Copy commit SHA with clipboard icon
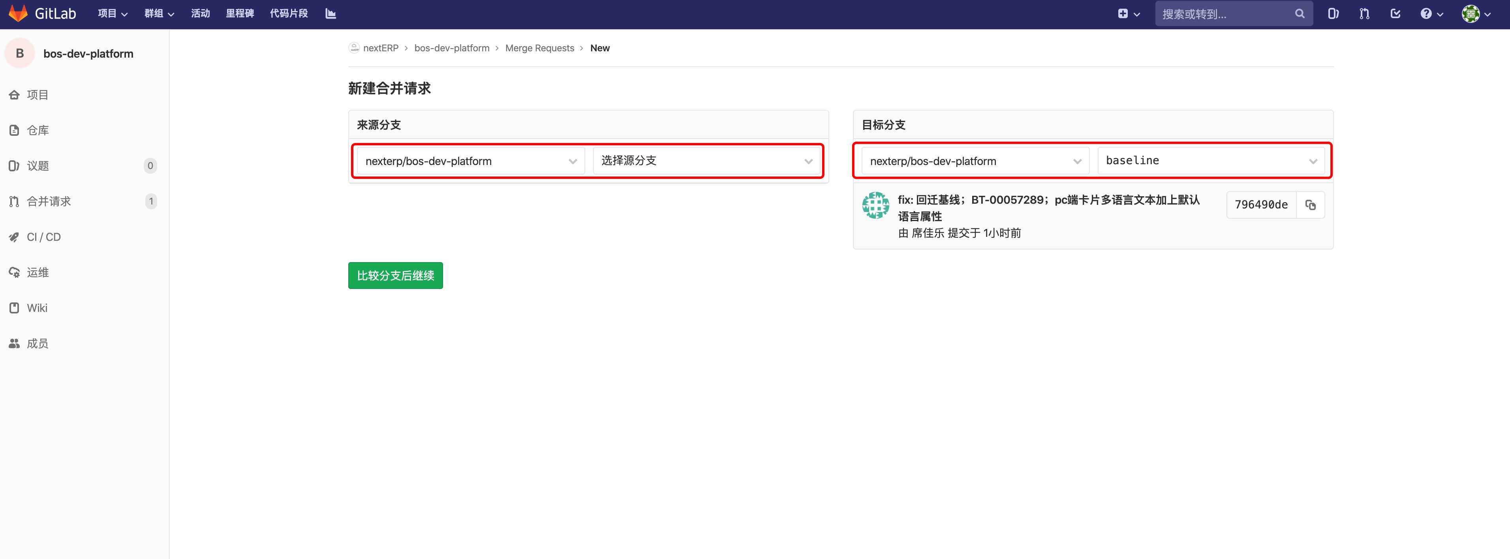Screen dimensions: 1510x559 (x=1311, y=204)
